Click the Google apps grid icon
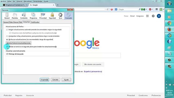The image size is (174, 98). (x=147, y=16)
